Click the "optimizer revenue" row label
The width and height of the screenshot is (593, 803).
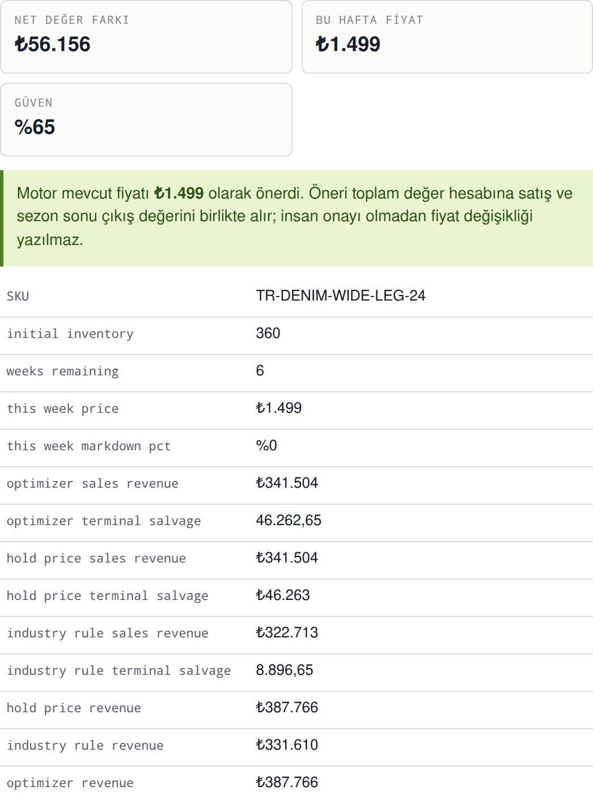(x=70, y=783)
